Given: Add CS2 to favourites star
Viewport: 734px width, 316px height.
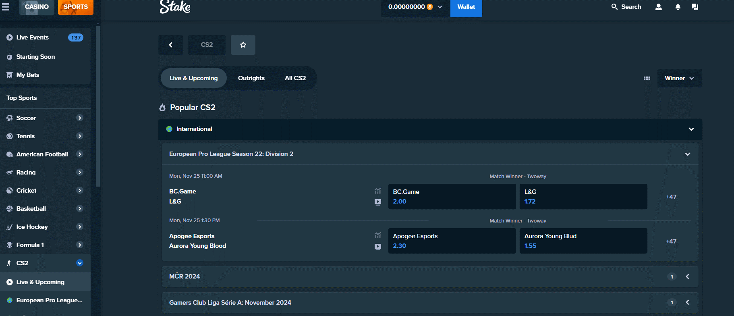Looking at the screenshot, I should click(x=243, y=45).
